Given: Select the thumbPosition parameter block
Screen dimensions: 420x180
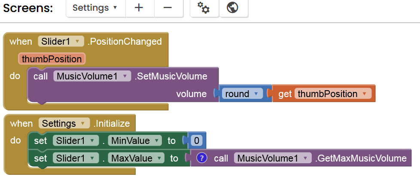Looking at the screenshot, I should coord(52,59).
